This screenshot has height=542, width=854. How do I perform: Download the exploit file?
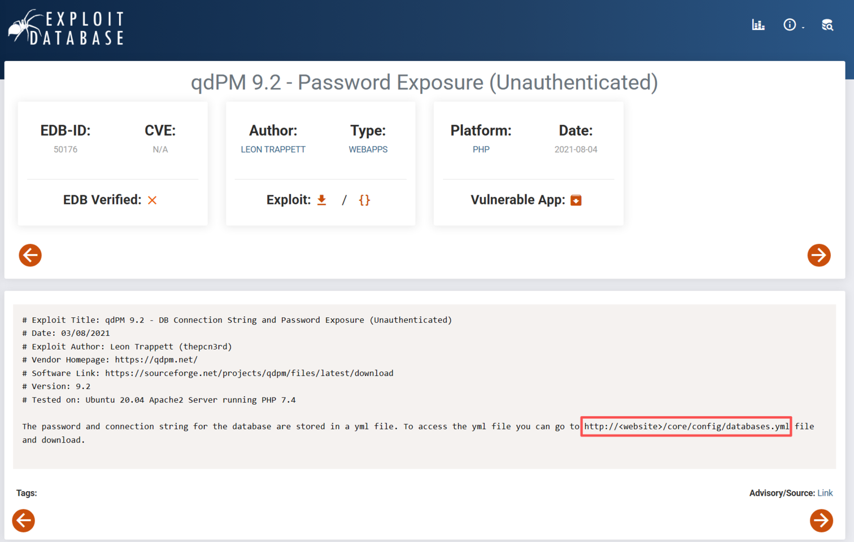point(321,200)
